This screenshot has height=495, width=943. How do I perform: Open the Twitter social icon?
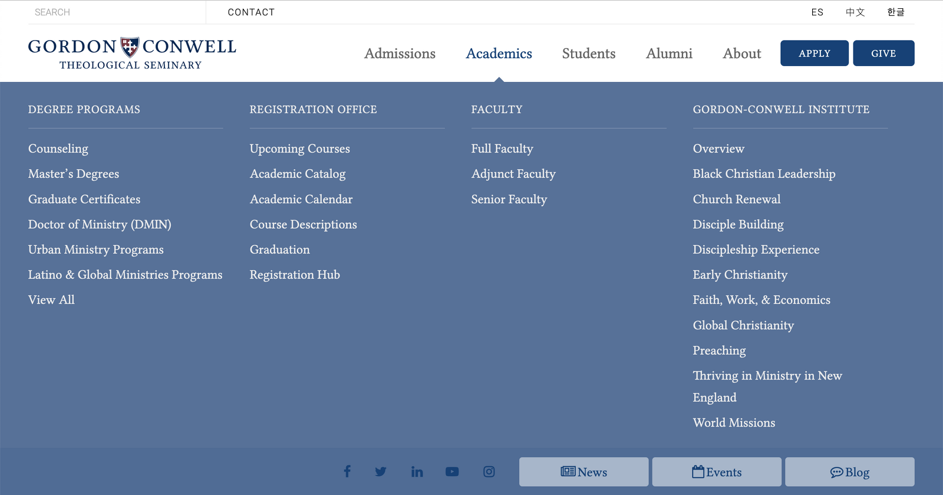click(x=381, y=471)
